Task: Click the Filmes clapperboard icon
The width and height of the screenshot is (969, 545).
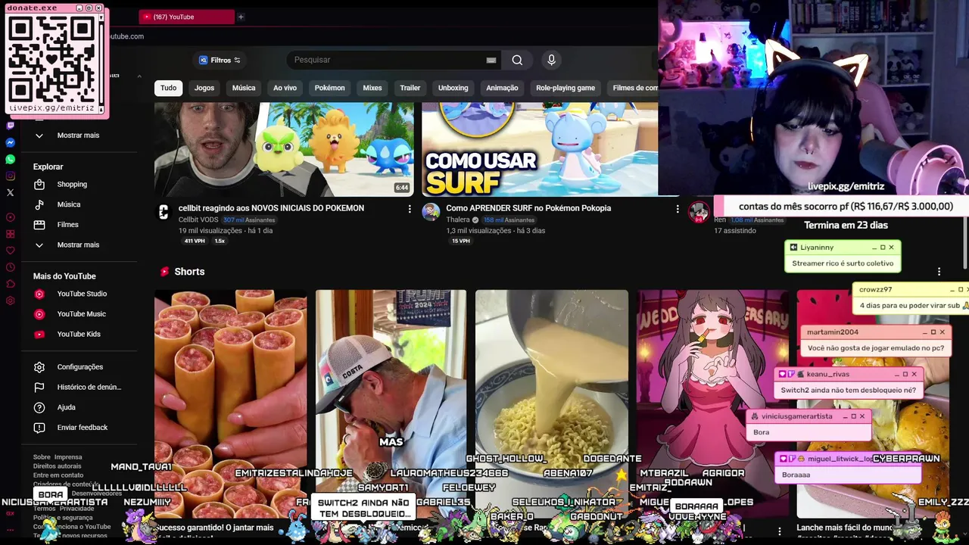Action: [39, 224]
